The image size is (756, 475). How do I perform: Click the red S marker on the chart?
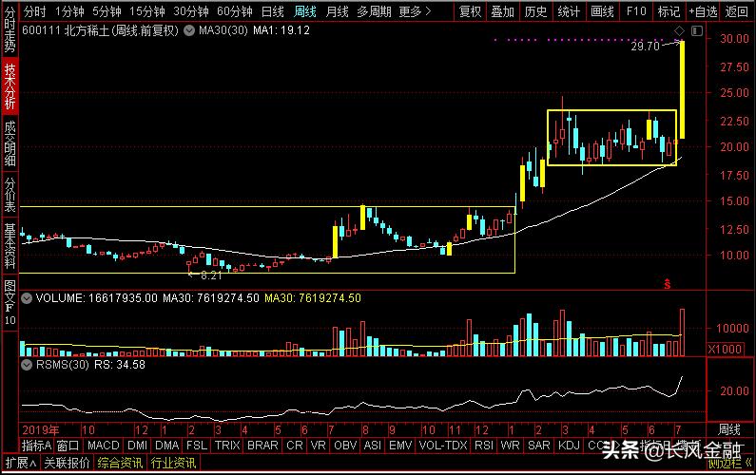(668, 284)
